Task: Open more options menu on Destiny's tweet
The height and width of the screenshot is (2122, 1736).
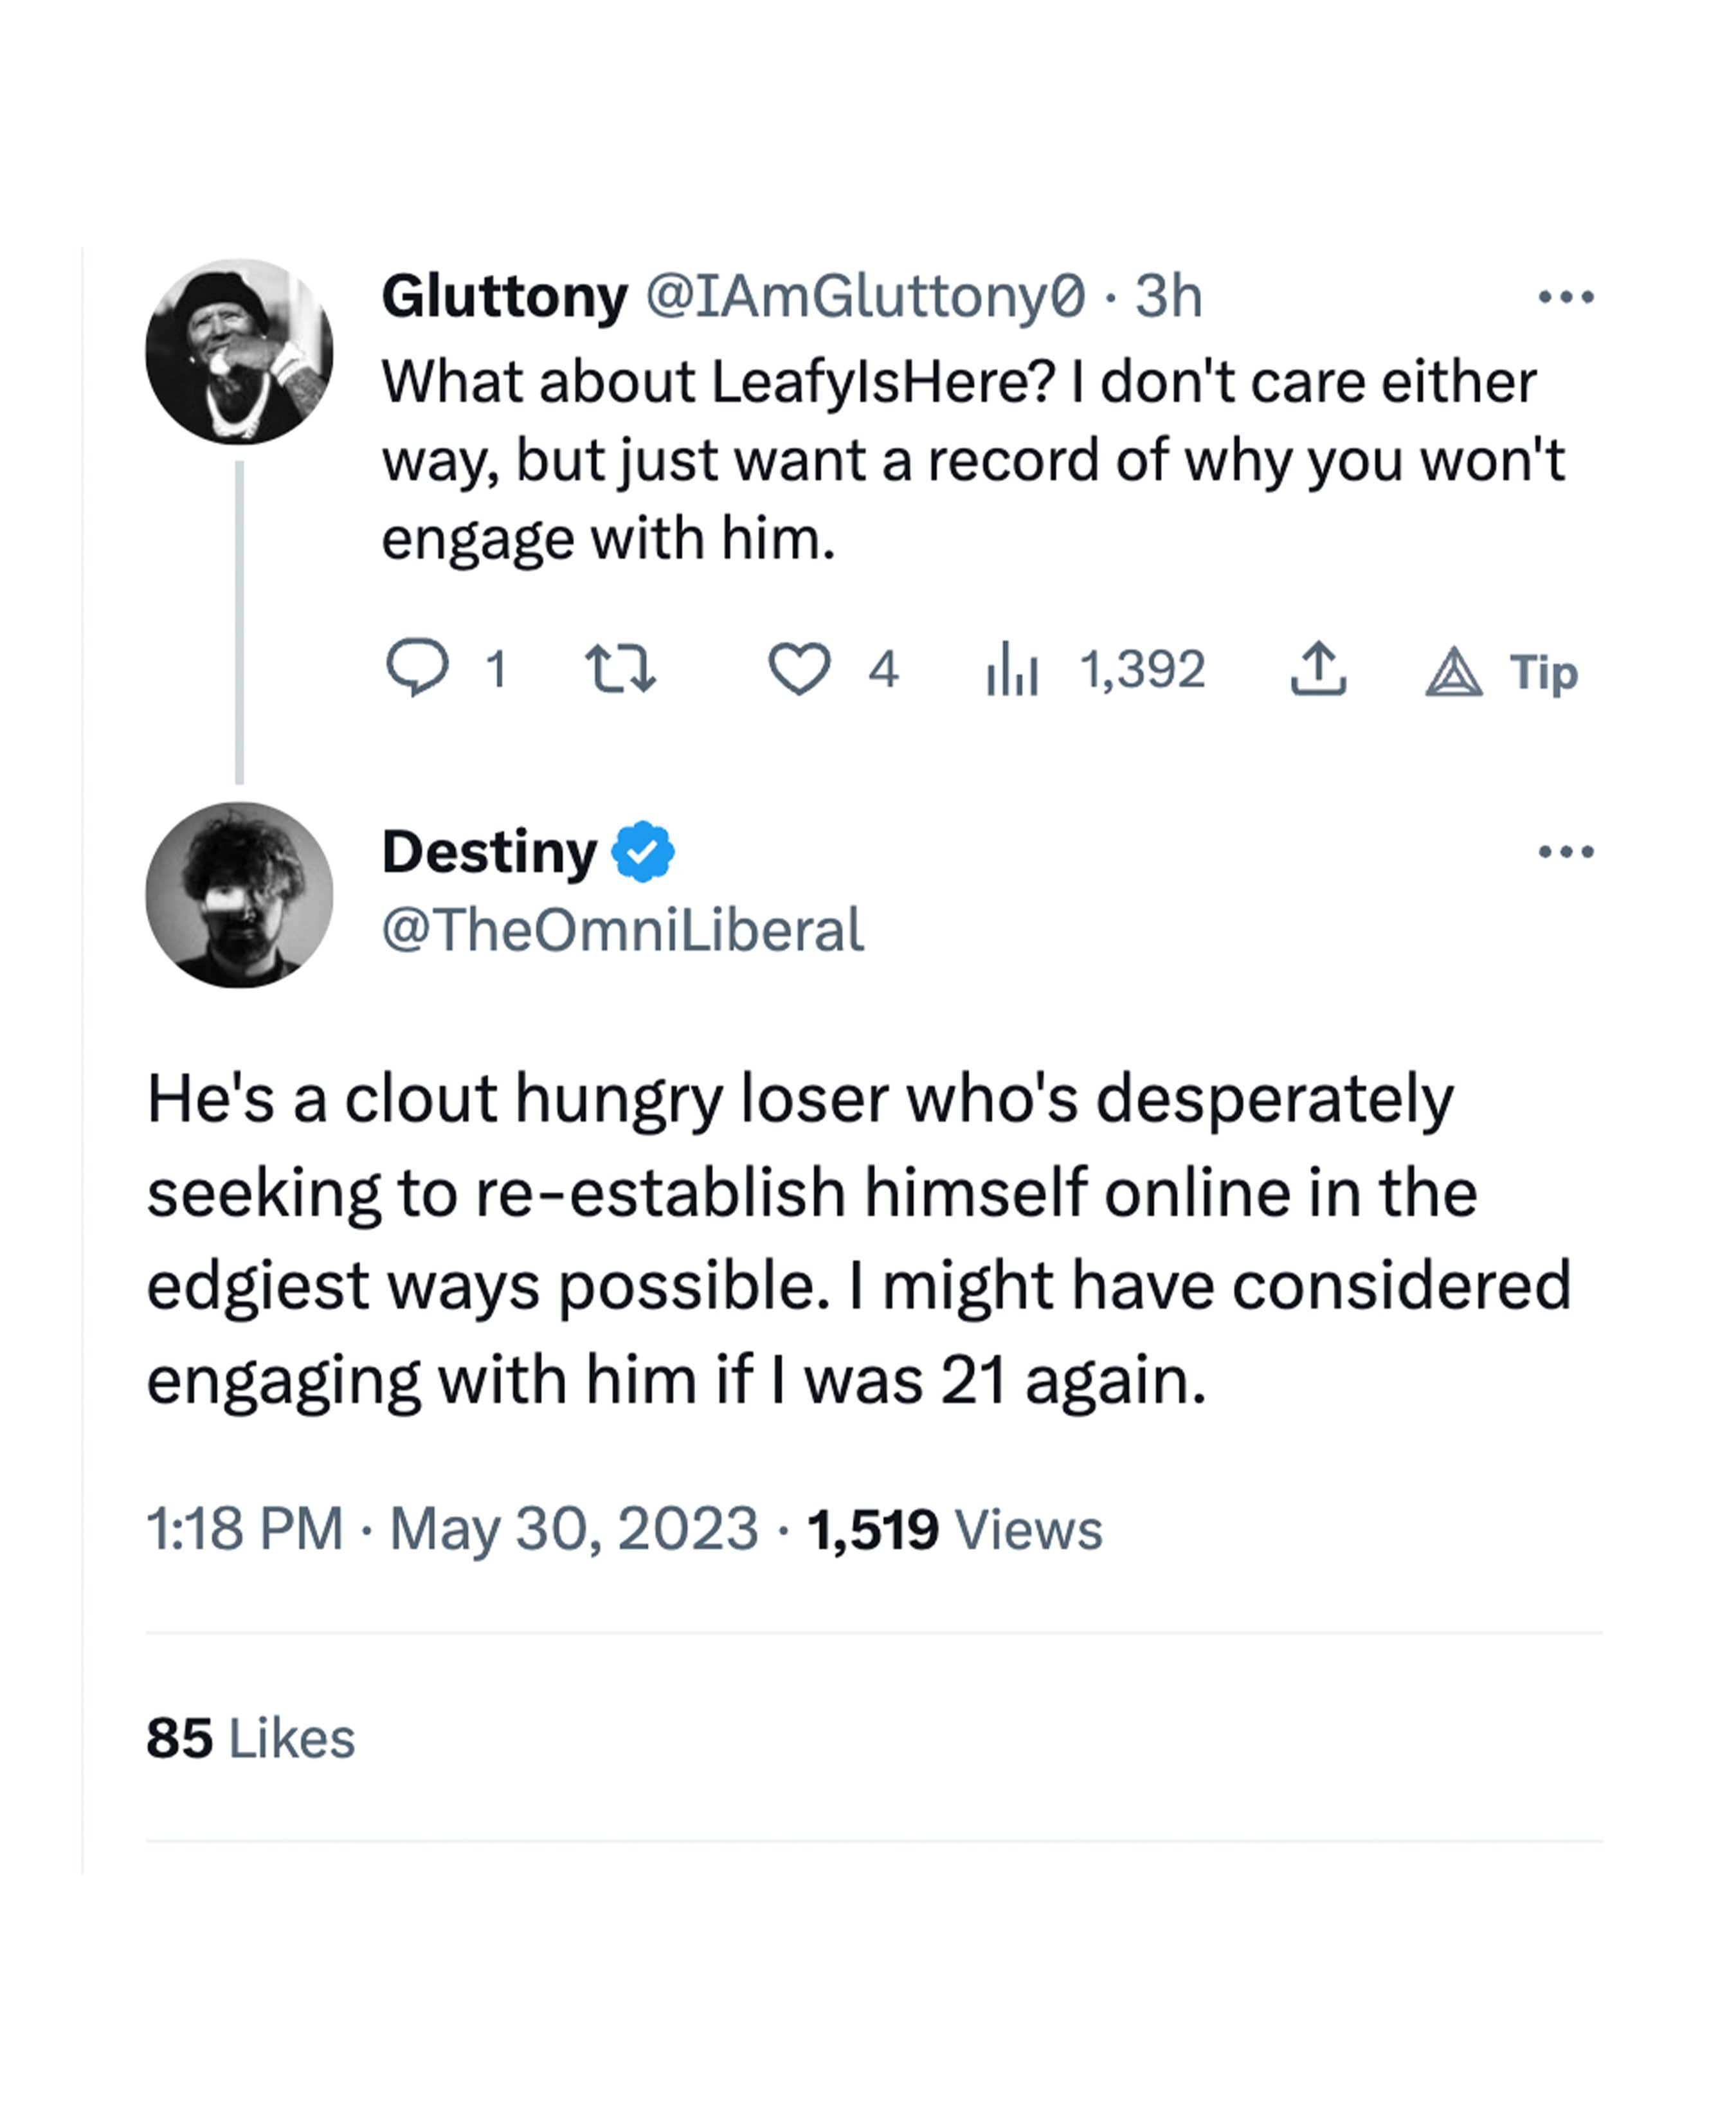Action: pos(1565,851)
